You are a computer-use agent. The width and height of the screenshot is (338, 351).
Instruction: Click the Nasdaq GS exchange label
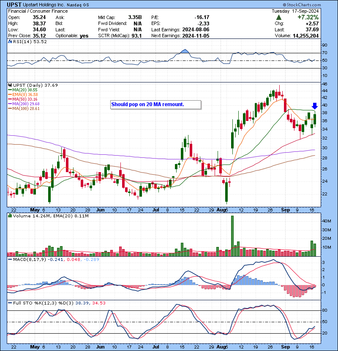[78, 5]
